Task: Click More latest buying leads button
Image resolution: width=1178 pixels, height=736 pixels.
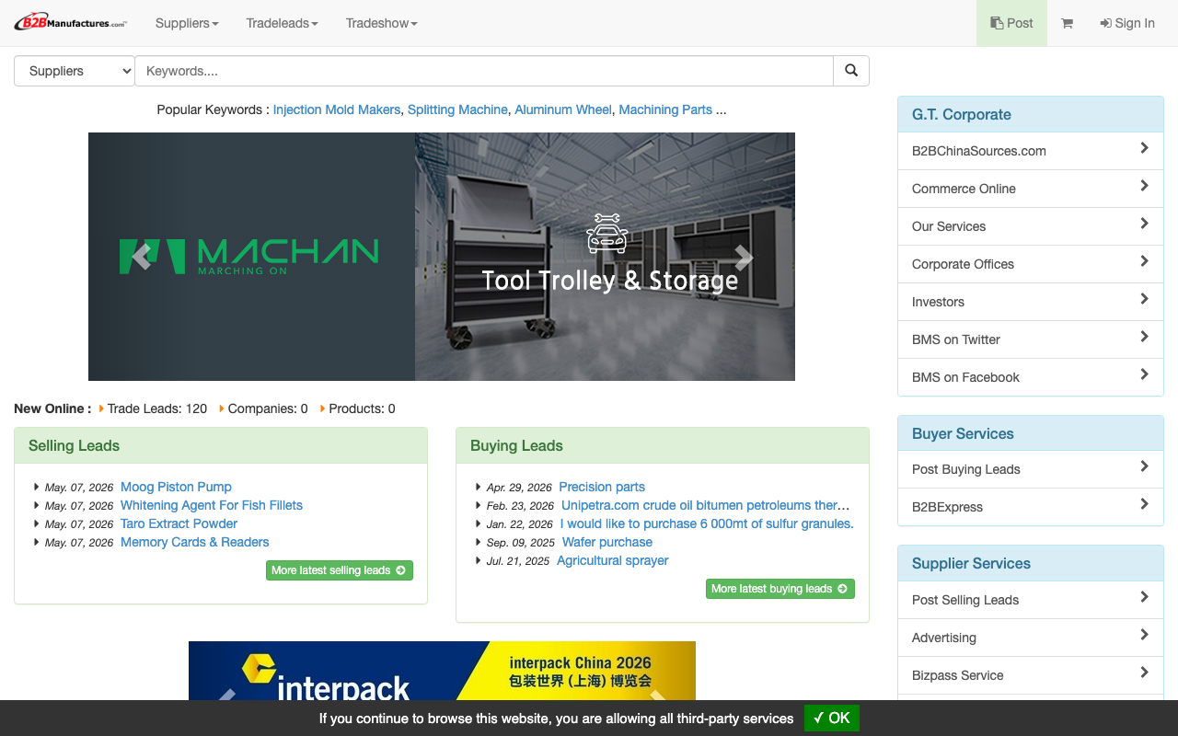Action: 780,589
